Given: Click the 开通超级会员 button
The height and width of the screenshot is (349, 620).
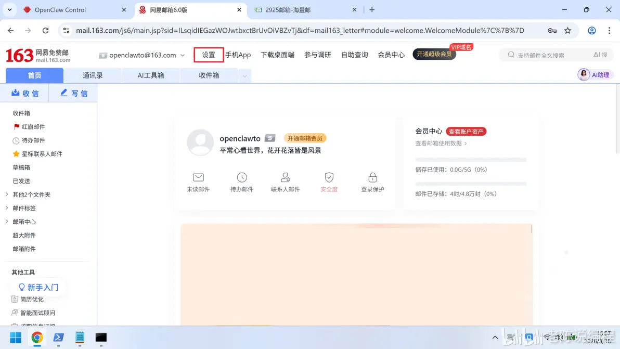Looking at the screenshot, I should (434, 54).
